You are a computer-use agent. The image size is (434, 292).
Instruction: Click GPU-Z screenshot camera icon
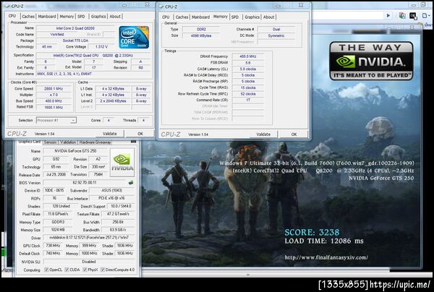(133, 142)
